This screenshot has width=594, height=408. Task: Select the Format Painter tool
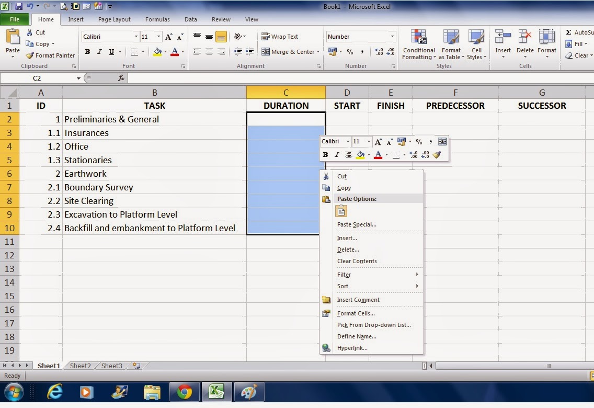tap(50, 55)
